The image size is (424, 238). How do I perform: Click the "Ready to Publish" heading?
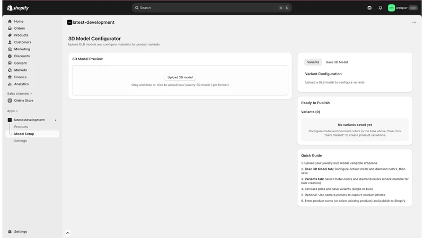(x=315, y=103)
